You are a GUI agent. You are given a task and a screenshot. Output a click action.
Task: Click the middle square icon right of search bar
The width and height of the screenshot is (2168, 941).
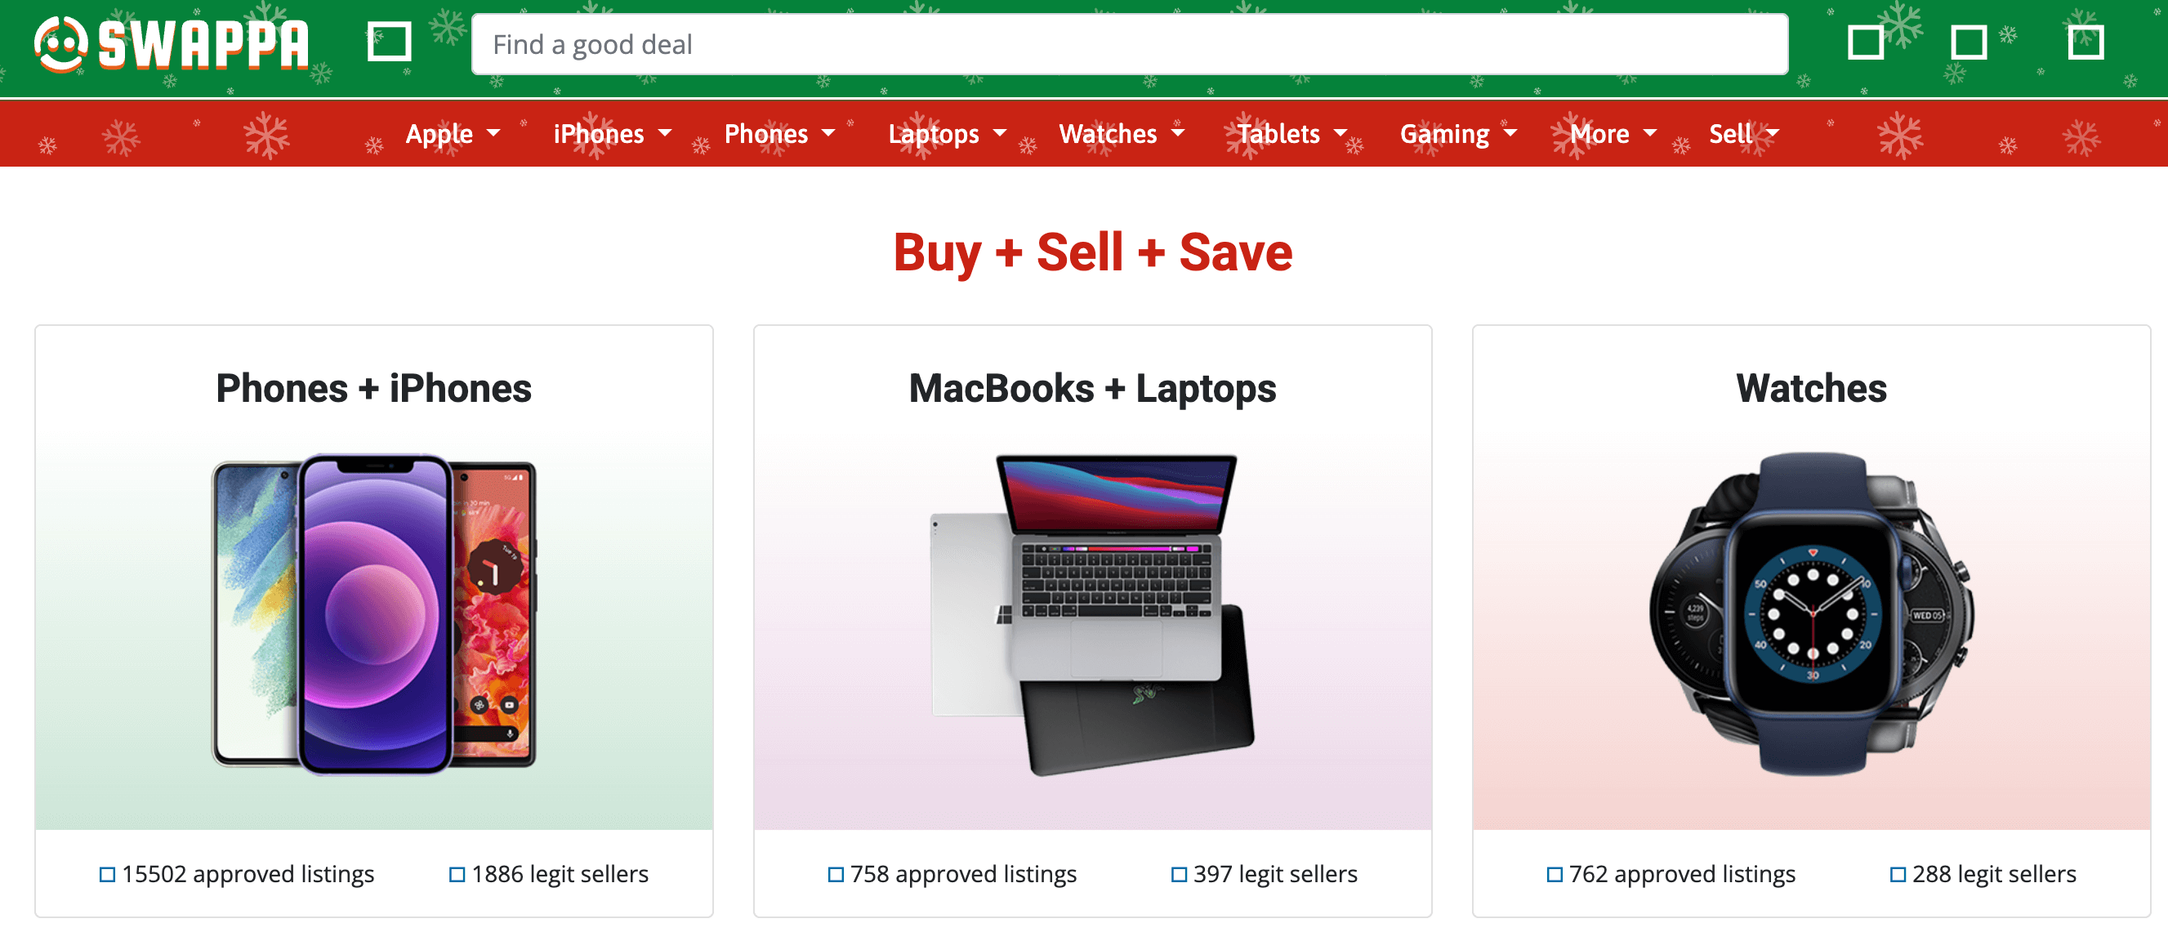[1969, 42]
